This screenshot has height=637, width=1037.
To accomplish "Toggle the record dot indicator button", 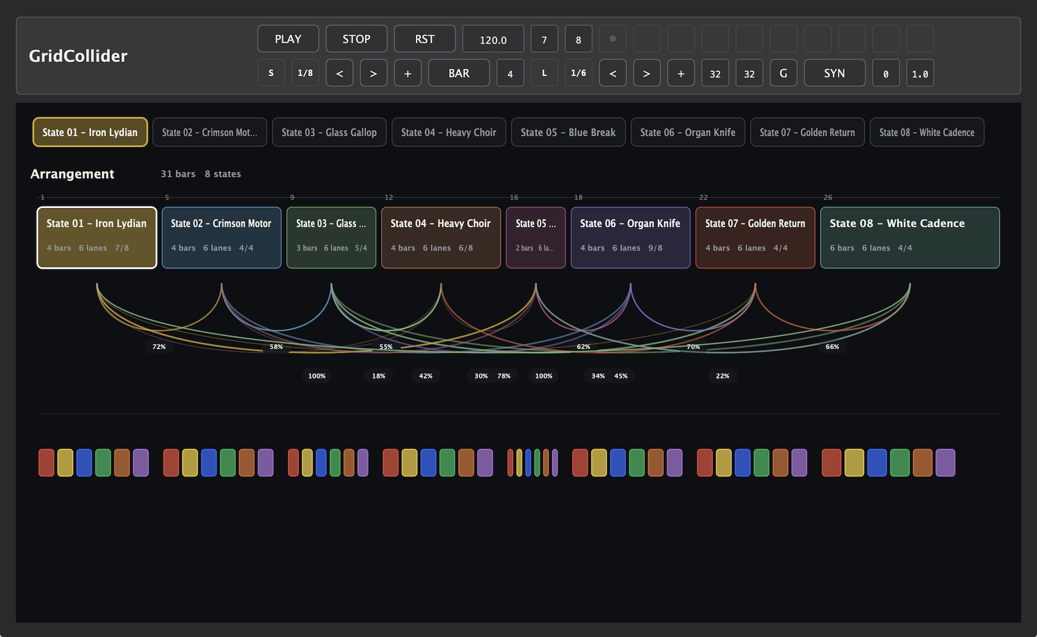I will [x=613, y=39].
